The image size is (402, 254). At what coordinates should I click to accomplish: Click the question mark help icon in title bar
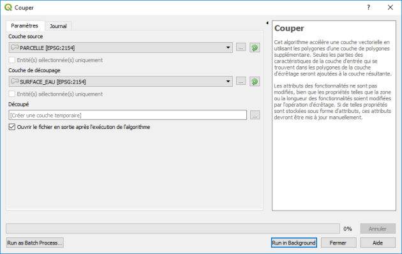[x=368, y=8]
